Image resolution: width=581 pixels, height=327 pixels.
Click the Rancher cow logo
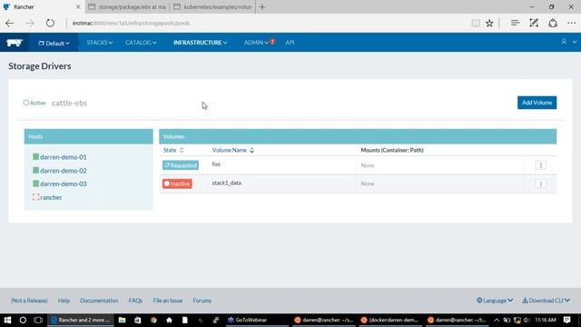click(x=15, y=43)
